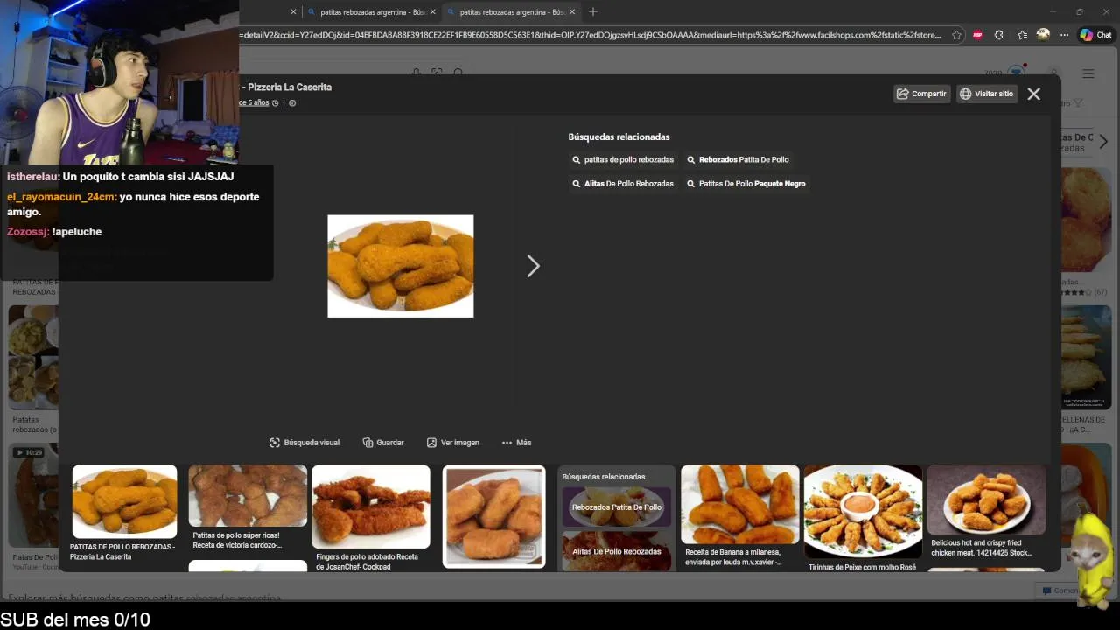Viewport: 1120px width, 630px height.
Task: Select Ver imagen option
Action: [453, 443]
